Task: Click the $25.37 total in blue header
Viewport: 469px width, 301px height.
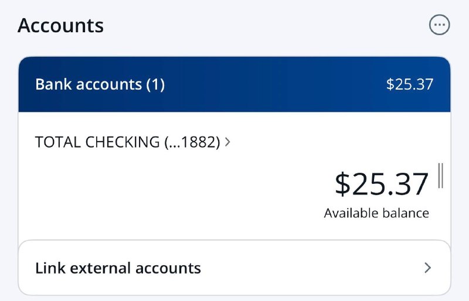Action: pos(409,84)
